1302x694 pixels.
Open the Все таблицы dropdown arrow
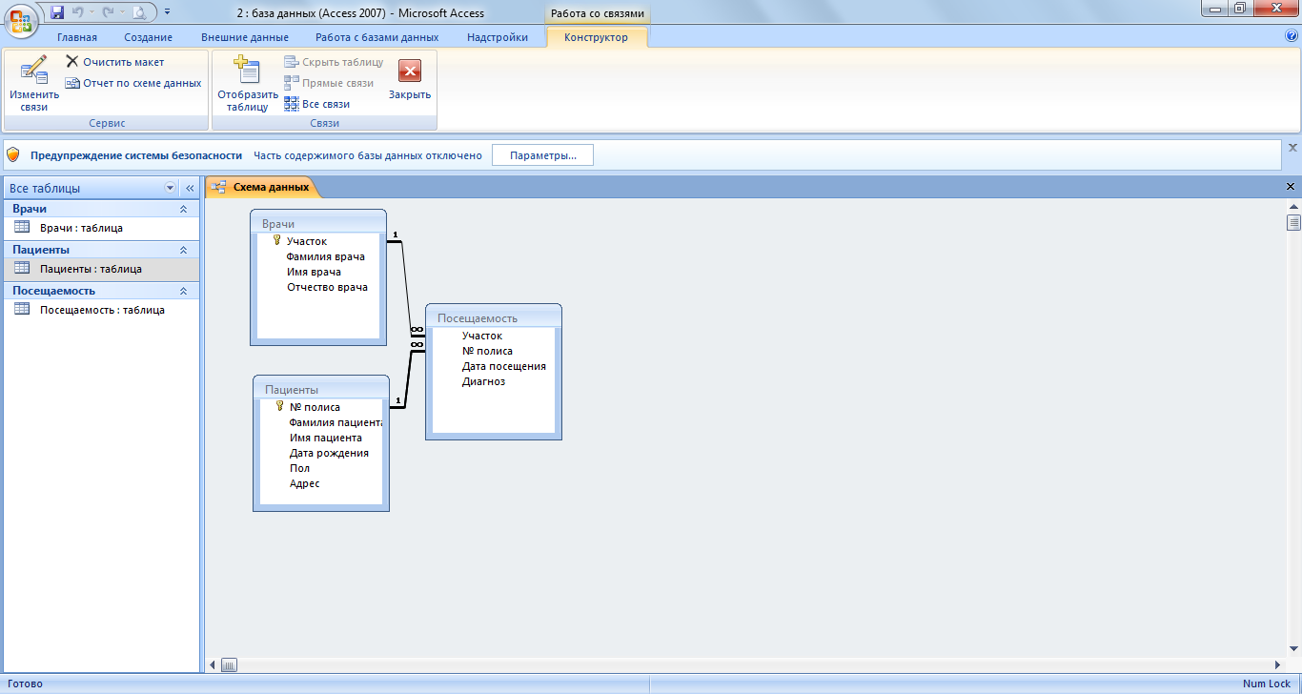171,189
